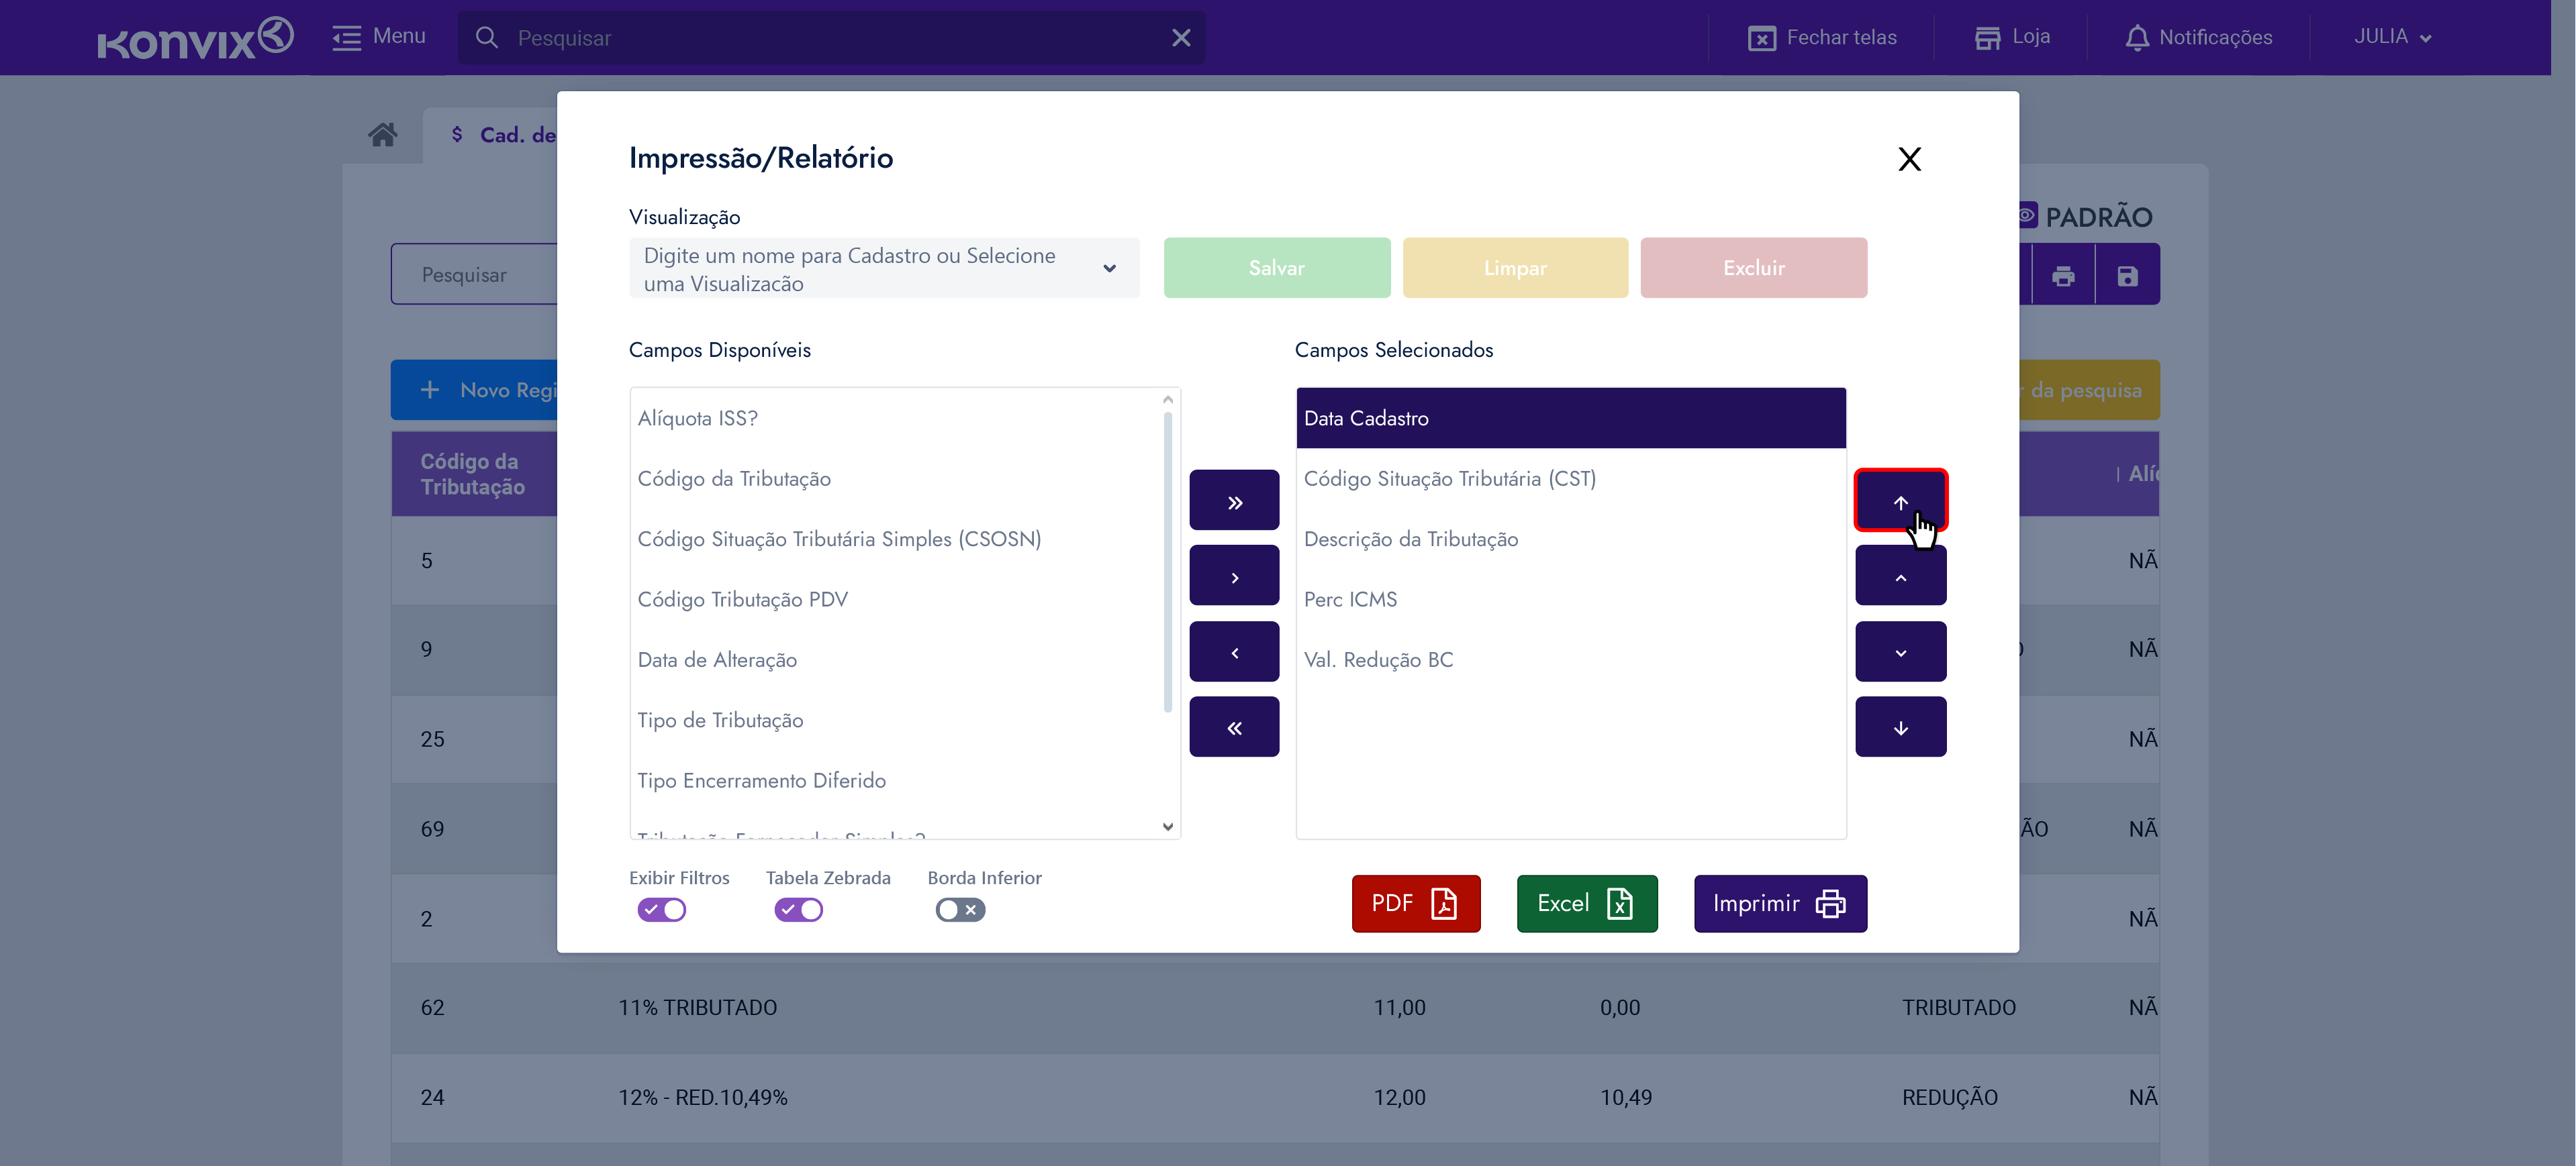Disable the Exibir Filtros toggle

pyautogui.click(x=661, y=909)
